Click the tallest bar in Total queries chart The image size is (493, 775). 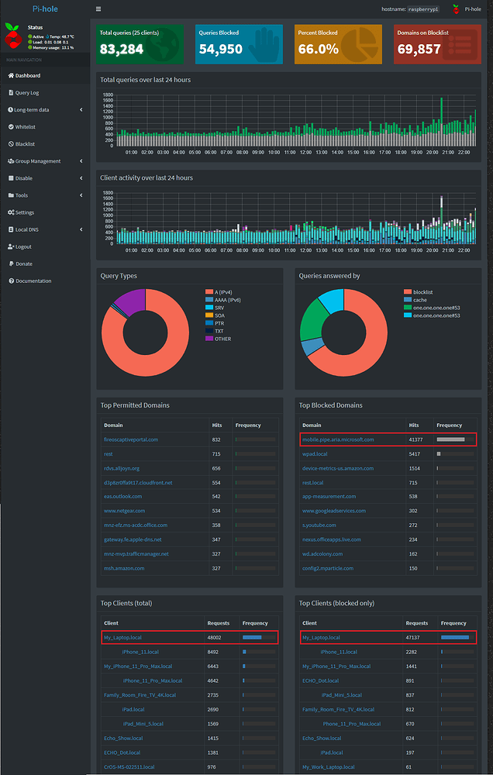(441, 122)
